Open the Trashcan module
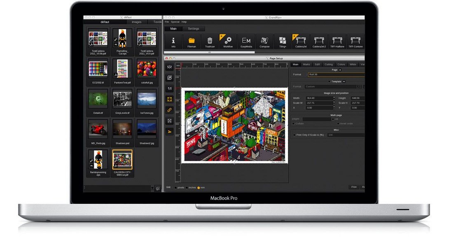The image size is (453, 238). click(210, 42)
